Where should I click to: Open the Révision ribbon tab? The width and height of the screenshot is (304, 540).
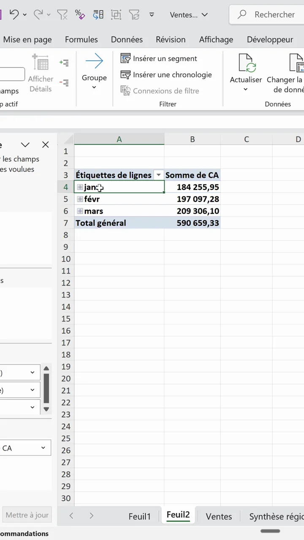pyautogui.click(x=171, y=40)
